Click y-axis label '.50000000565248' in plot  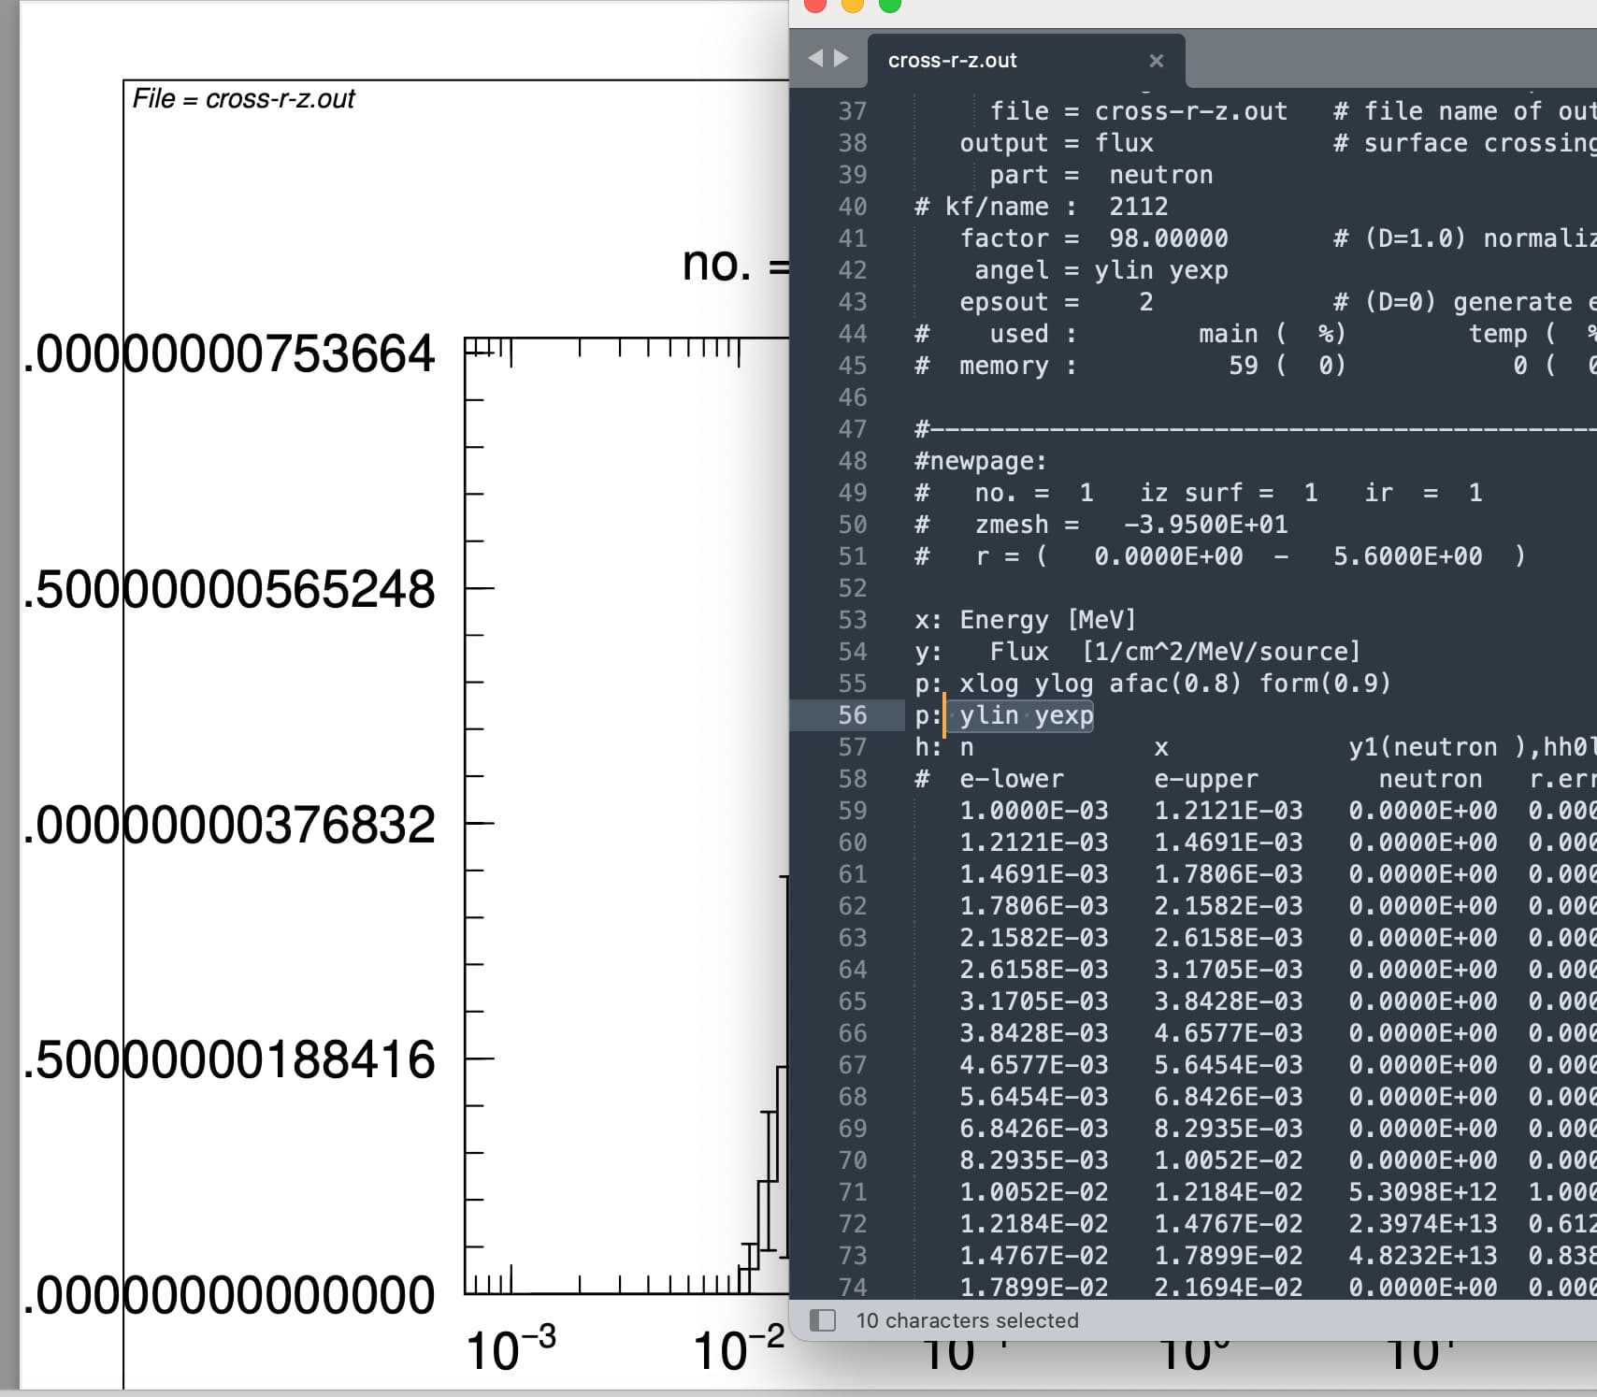pos(229,589)
